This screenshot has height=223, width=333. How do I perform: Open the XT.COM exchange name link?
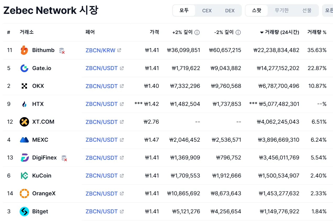point(43,122)
